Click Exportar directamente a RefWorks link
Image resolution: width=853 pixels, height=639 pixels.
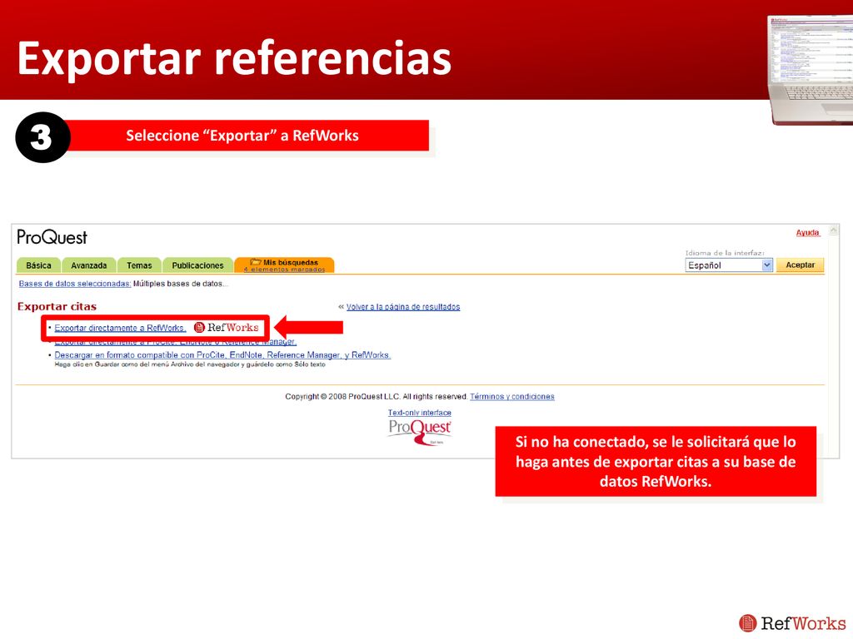pyautogui.click(x=120, y=328)
